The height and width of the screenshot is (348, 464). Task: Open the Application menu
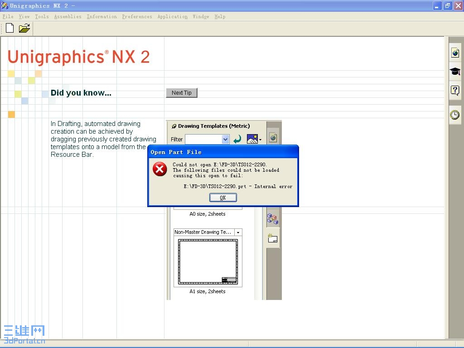tap(173, 17)
